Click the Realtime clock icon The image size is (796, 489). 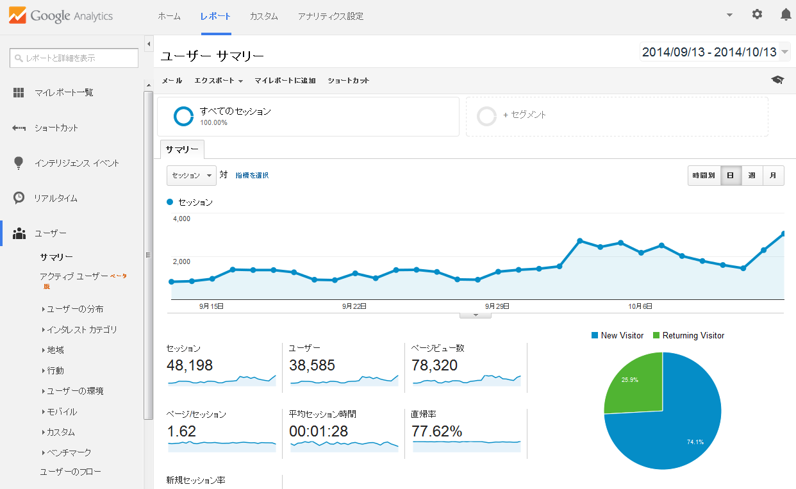pos(19,198)
